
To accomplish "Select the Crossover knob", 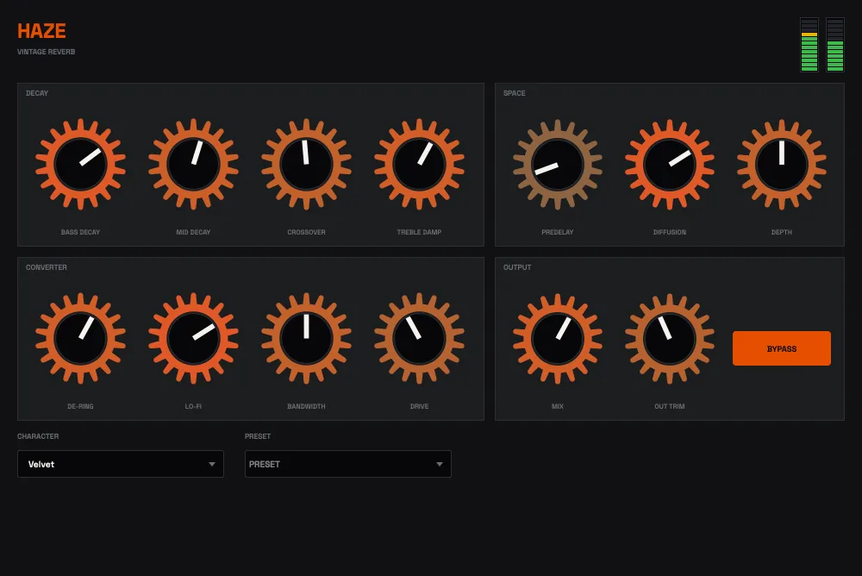I will (306, 164).
